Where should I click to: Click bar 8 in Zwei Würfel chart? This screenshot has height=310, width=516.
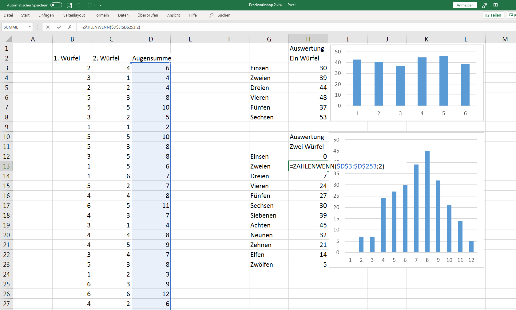(427, 202)
